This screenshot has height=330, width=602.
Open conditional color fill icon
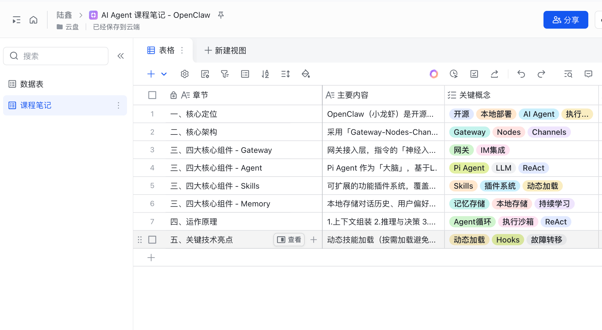(306, 74)
